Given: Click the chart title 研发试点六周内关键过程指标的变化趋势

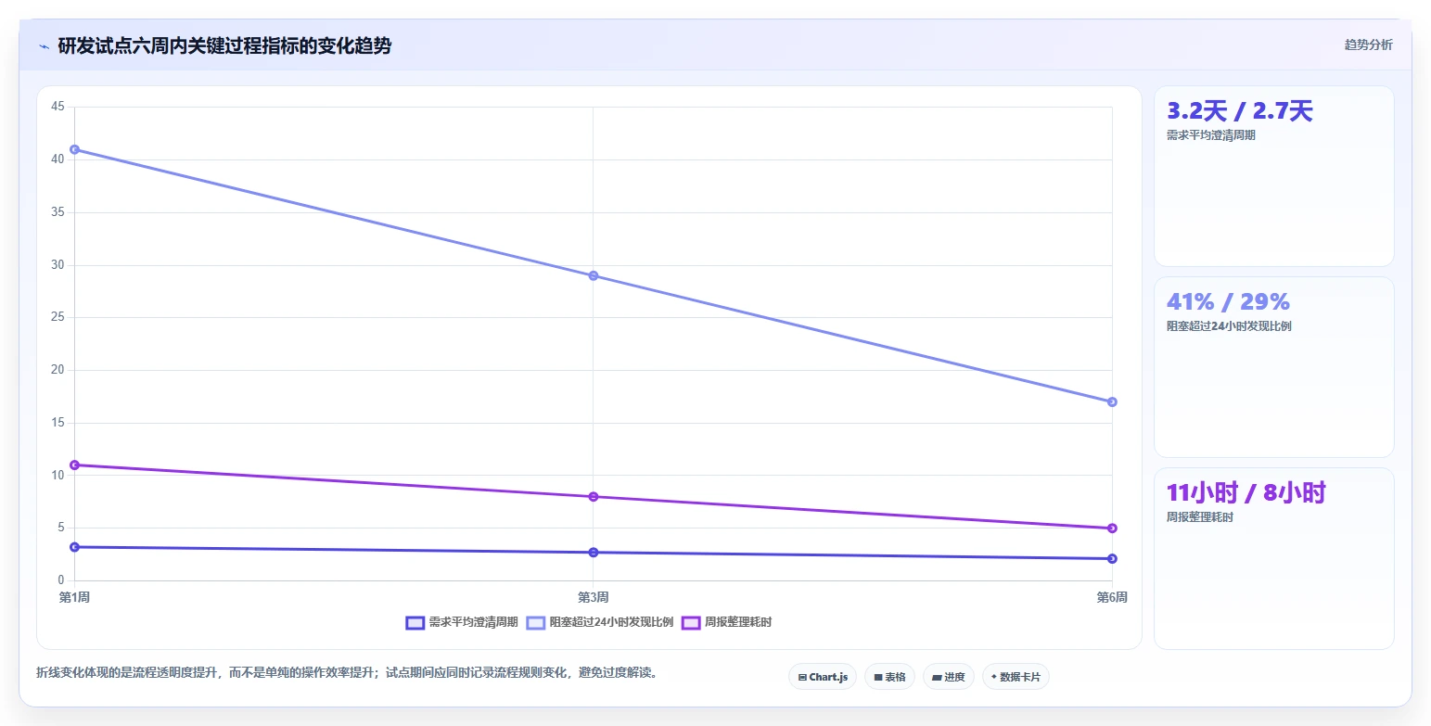Looking at the screenshot, I should click(x=224, y=46).
